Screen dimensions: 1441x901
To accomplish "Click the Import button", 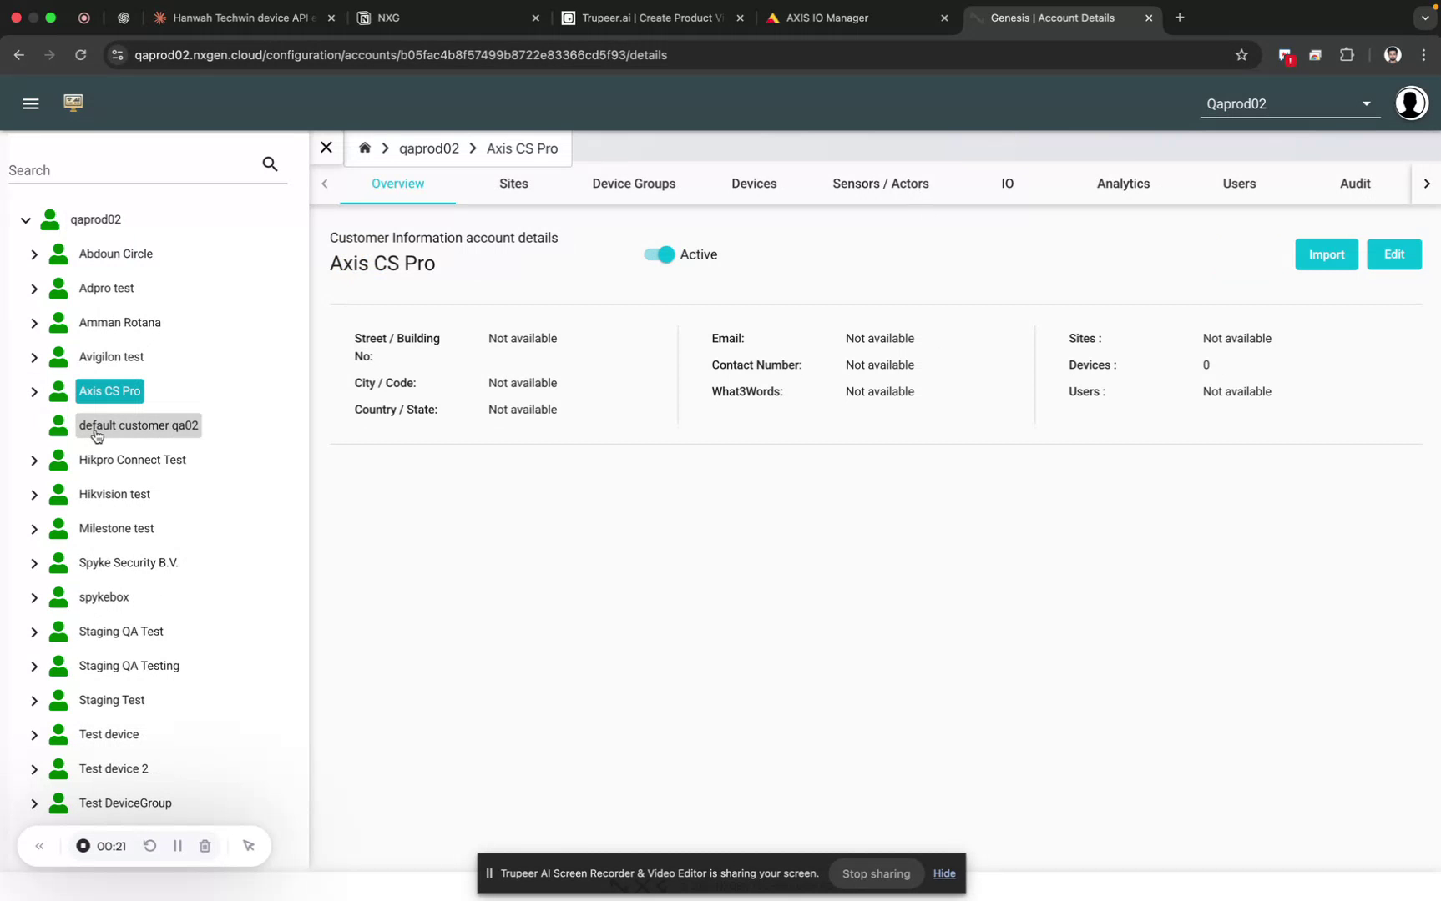I will [1326, 254].
